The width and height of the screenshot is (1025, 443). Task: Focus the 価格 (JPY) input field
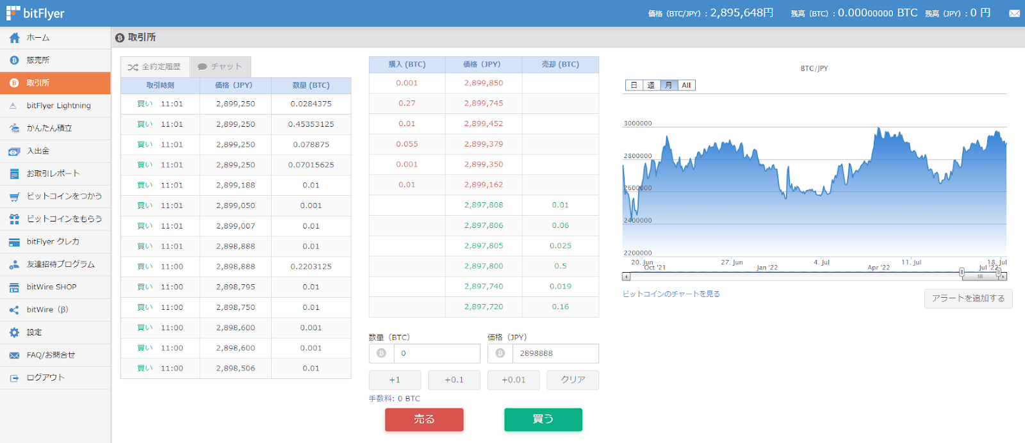555,353
